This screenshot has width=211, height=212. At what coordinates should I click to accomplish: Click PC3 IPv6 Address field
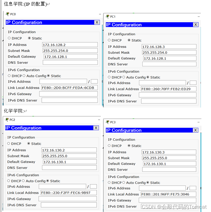pos(162,188)
